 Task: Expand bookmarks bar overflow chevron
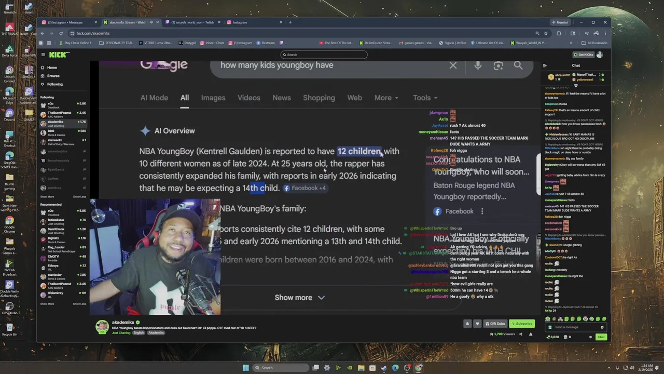point(572,43)
